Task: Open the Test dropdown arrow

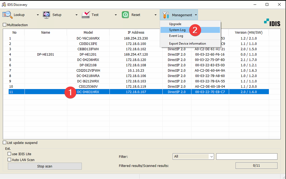Action: point(116,15)
